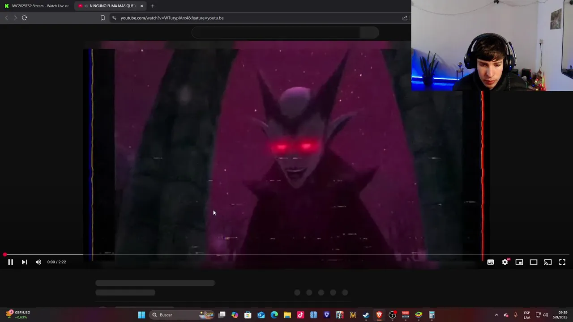Bookmark this page
Viewport: 573px width, 322px height.
(x=103, y=18)
